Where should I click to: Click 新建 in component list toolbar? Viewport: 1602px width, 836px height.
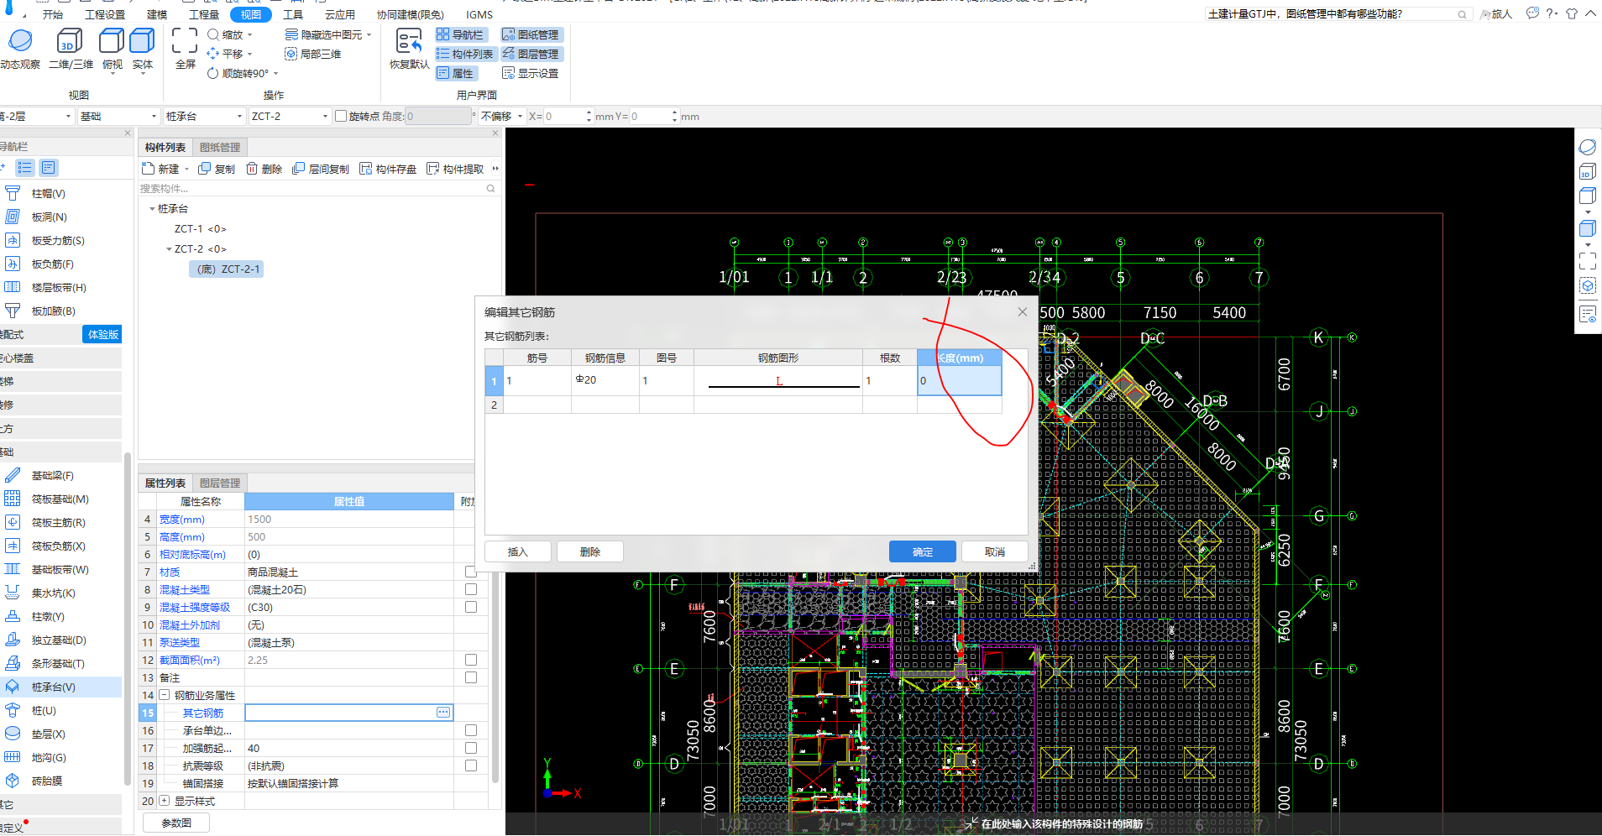160,169
